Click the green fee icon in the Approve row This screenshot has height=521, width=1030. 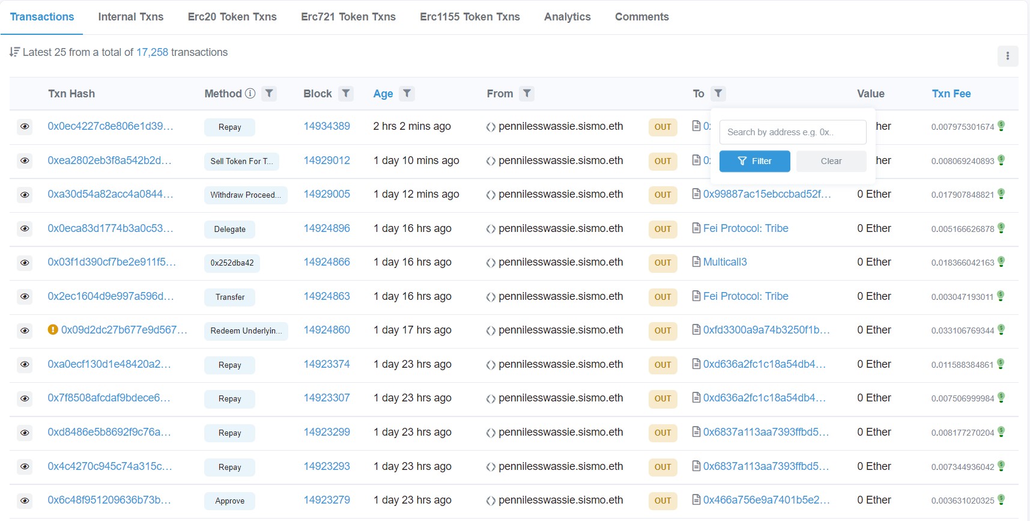(x=1001, y=500)
